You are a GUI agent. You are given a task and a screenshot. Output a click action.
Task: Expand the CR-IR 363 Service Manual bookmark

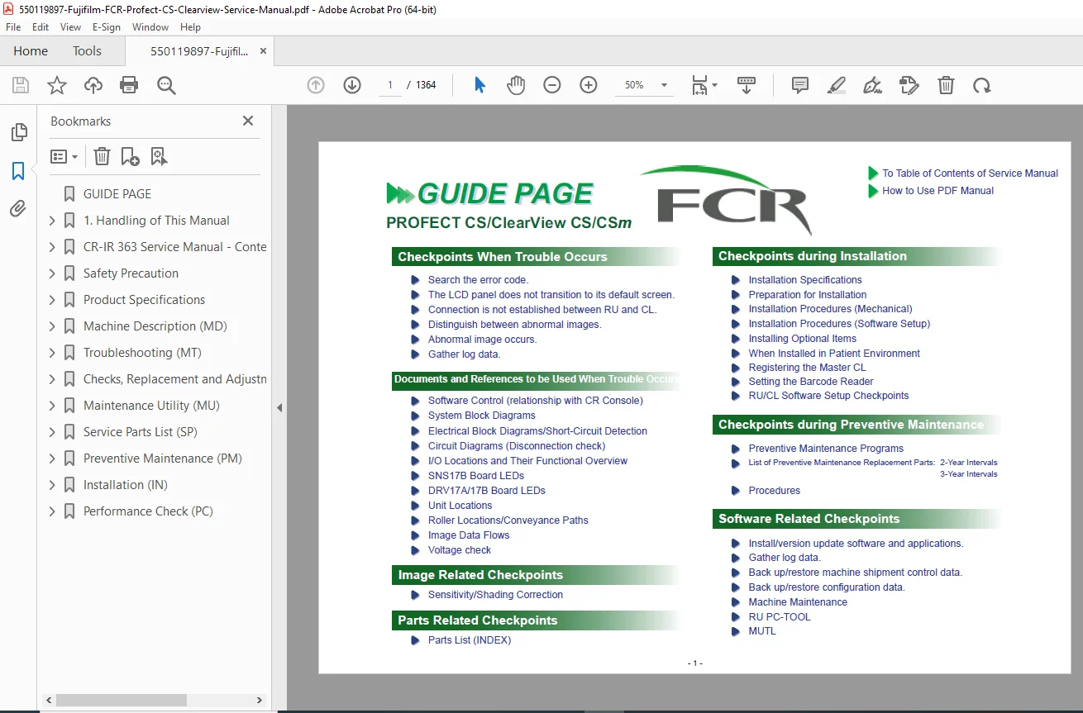52,247
